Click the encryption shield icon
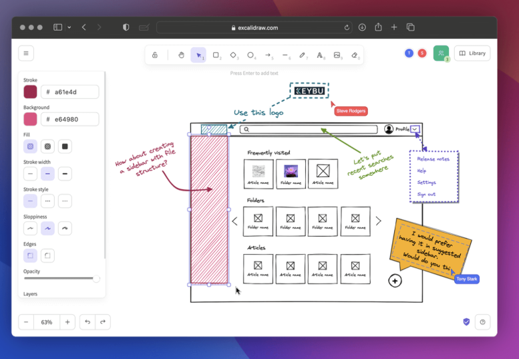The width and height of the screenshot is (519, 359). tap(466, 322)
